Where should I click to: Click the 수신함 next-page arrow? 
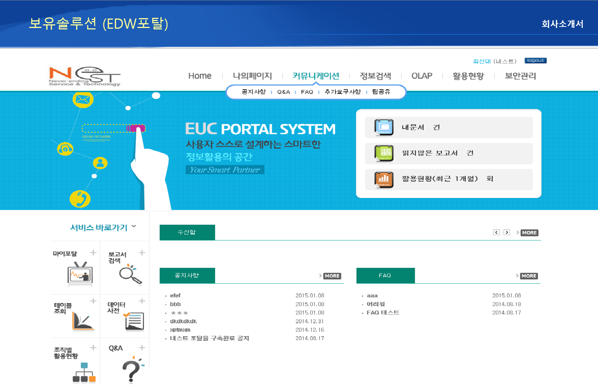click(507, 232)
